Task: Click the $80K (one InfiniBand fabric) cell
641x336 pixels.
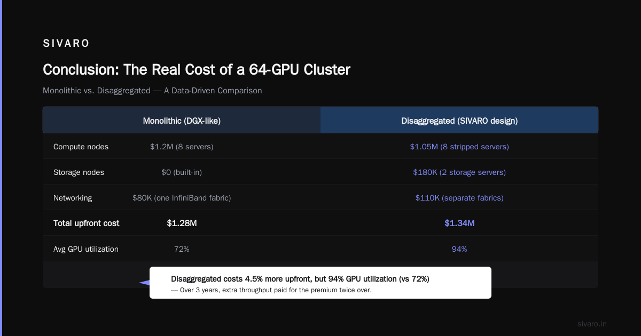Action: pyautogui.click(x=182, y=198)
